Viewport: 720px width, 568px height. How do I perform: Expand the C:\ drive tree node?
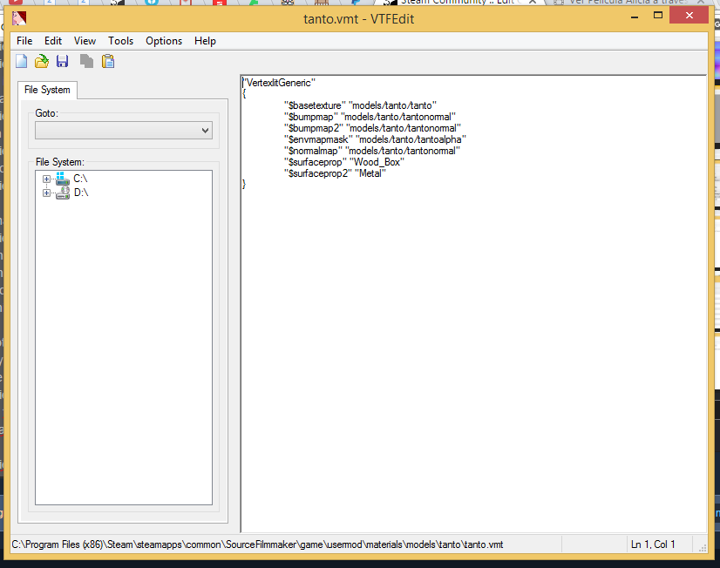click(46, 179)
